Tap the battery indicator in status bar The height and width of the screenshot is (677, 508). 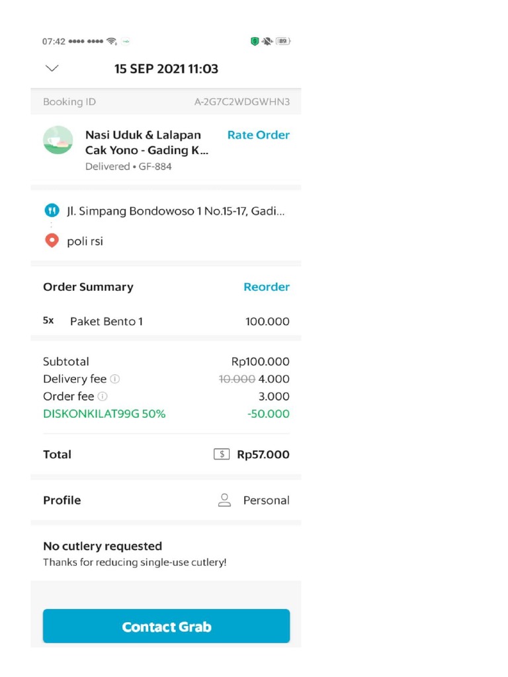[283, 41]
